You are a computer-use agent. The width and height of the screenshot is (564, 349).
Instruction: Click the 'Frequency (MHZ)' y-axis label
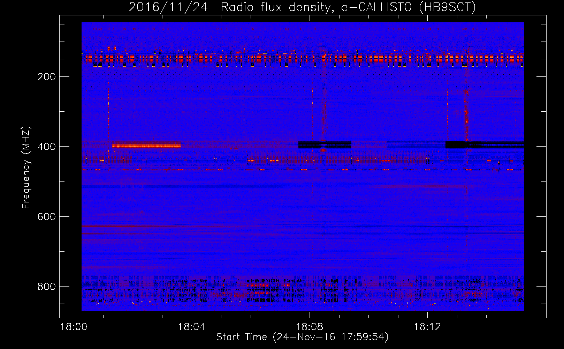pyautogui.click(x=26, y=167)
